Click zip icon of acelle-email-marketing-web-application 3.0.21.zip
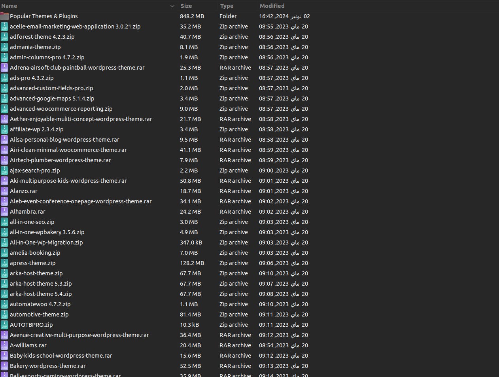The width and height of the screenshot is (499, 377). [x=4, y=27]
